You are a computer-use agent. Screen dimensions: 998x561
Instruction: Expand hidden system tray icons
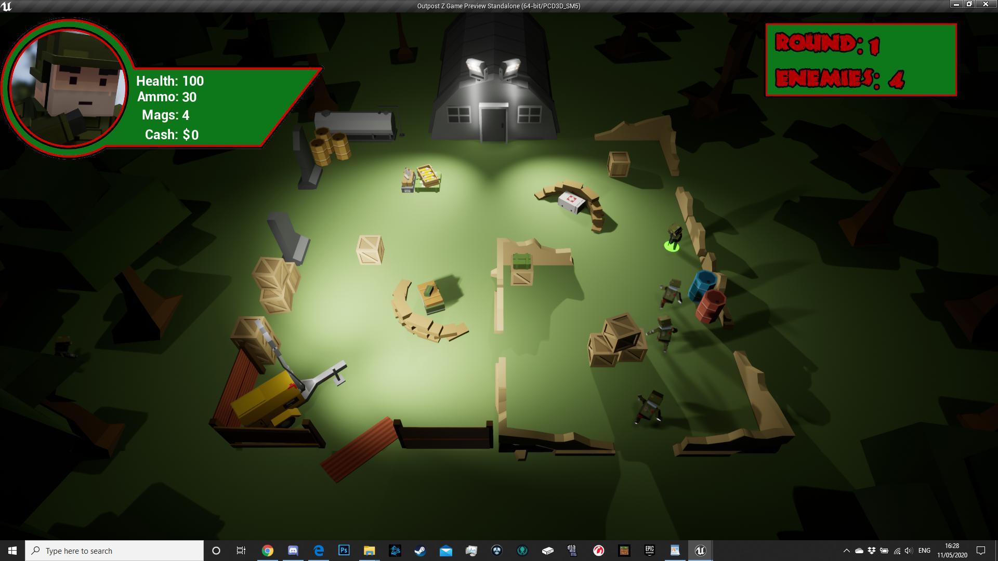click(x=846, y=551)
